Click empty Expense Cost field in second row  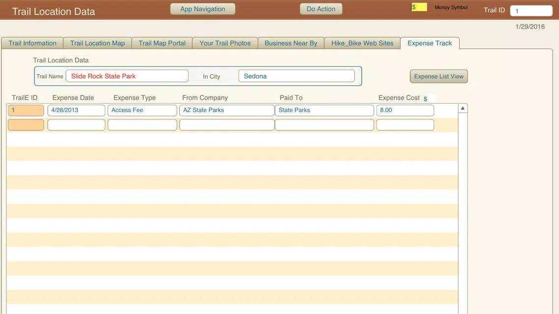[x=405, y=125]
